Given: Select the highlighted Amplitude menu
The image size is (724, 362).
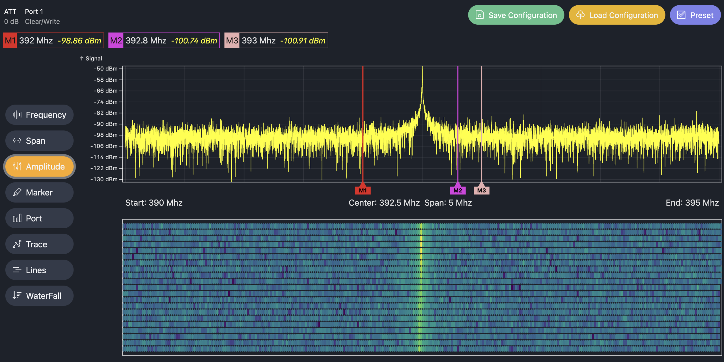Looking at the screenshot, I should tap(39, 167).
